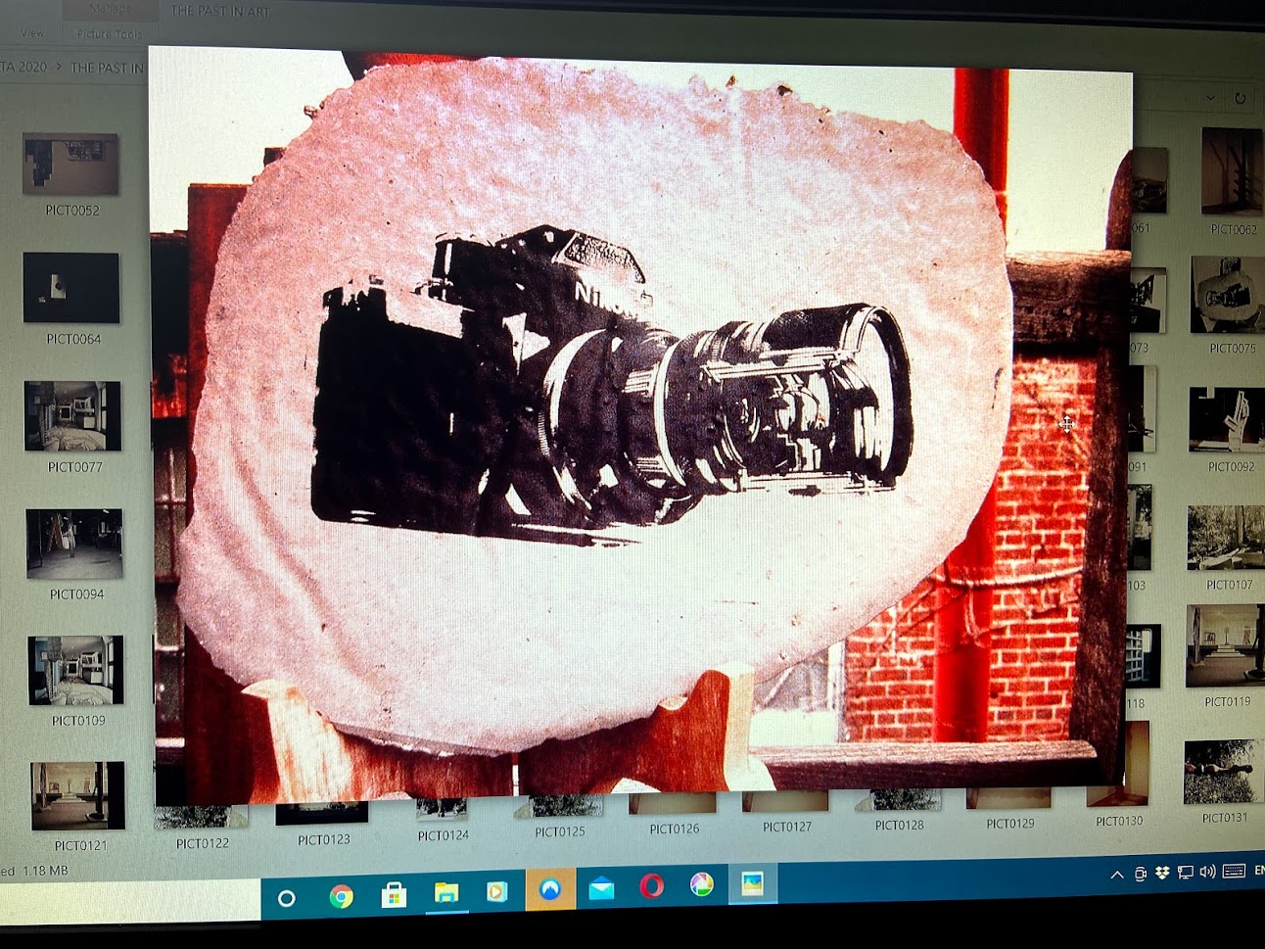Click the 'PICT0126' file name

(675, 829)
